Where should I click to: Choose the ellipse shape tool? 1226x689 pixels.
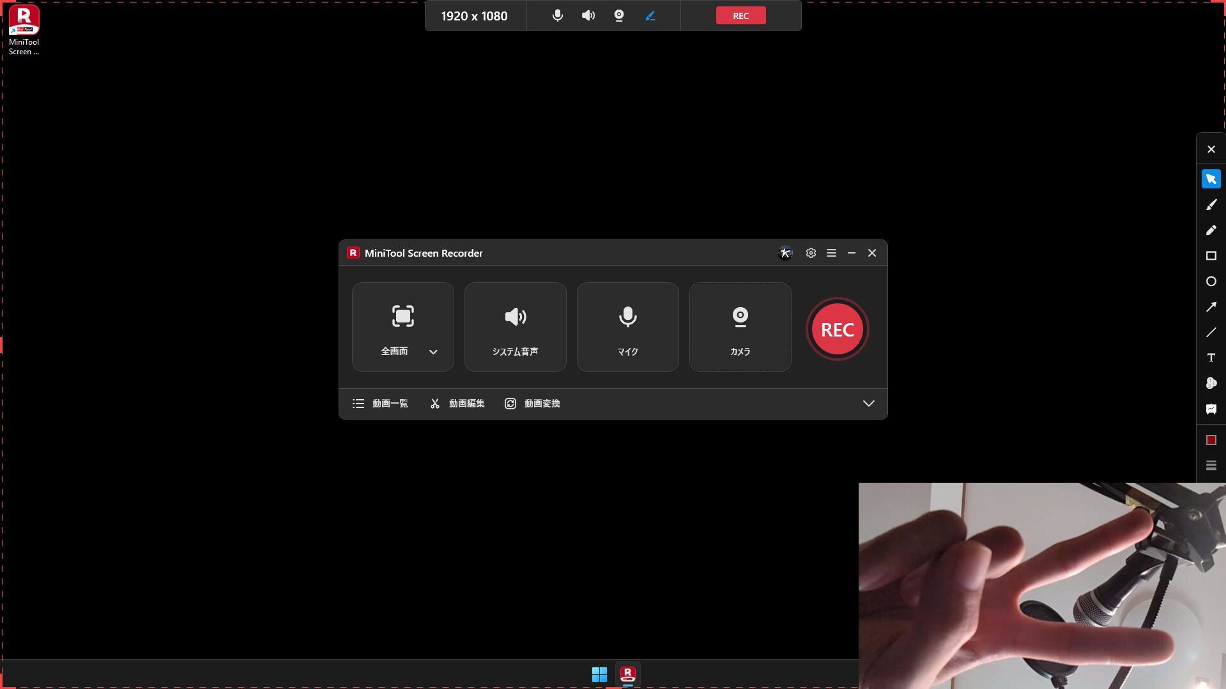pos(1211,282)
